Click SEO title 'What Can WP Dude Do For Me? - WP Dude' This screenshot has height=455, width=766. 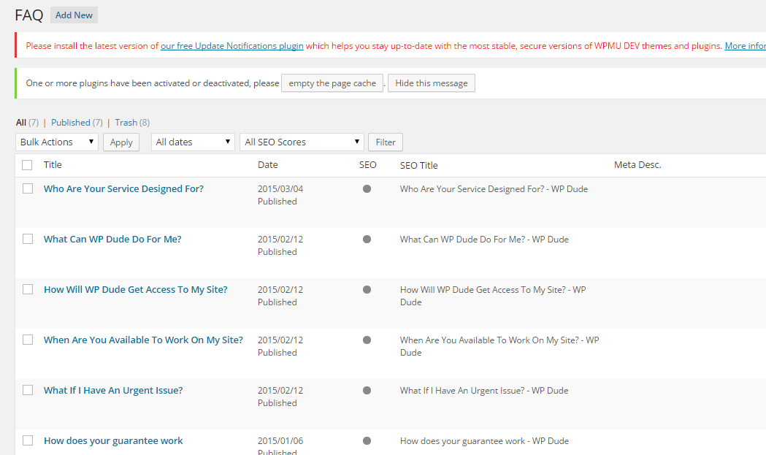(x=484, y=239)
